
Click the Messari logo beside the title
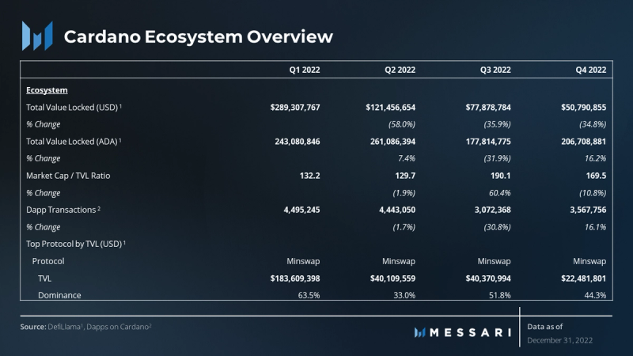click(37, 36)
